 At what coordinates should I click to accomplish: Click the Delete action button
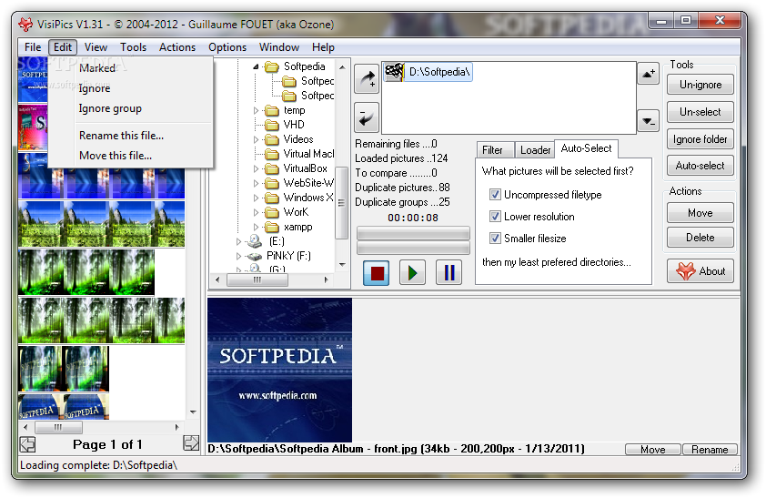click(700, 238)
